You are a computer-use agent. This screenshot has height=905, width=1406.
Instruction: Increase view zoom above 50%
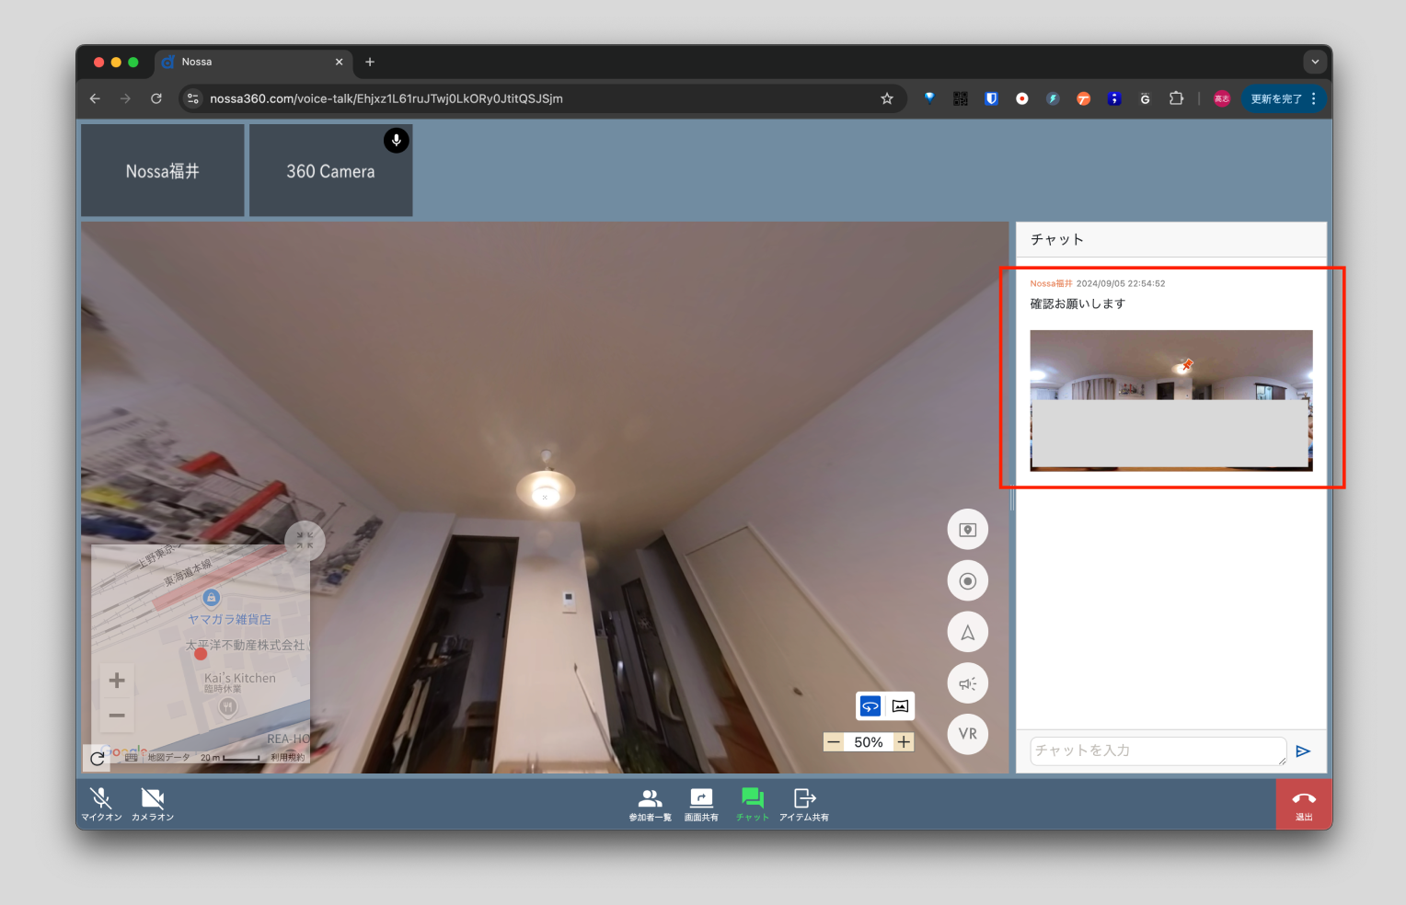pos(905,742)
